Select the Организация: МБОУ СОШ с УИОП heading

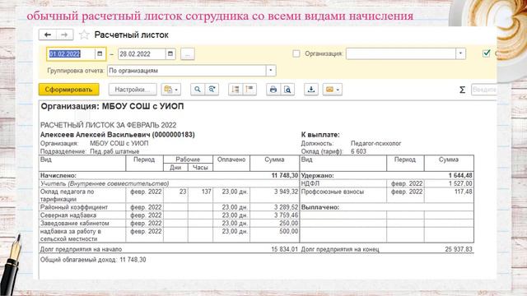112,106
